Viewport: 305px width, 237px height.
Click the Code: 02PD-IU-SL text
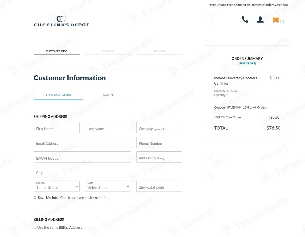[x=226, y=91]
